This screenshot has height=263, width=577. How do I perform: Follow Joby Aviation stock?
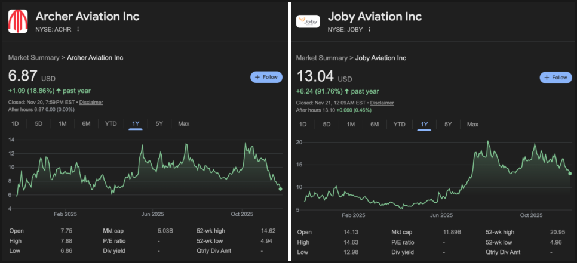[555, 78]
